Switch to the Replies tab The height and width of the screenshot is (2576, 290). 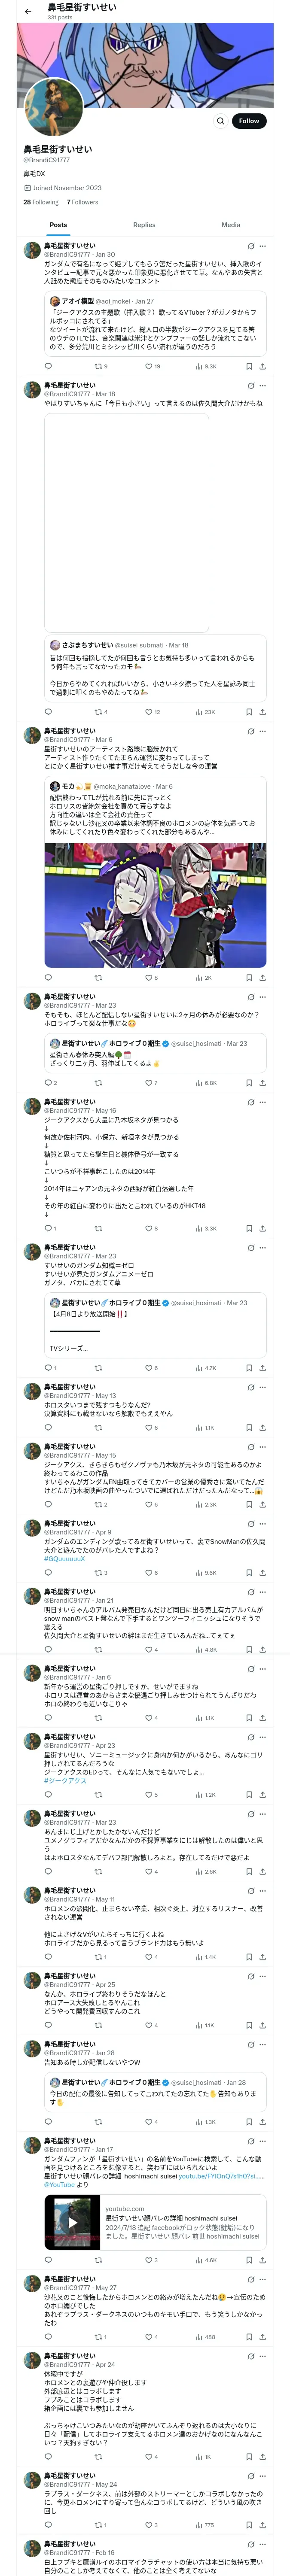point(144,225)
